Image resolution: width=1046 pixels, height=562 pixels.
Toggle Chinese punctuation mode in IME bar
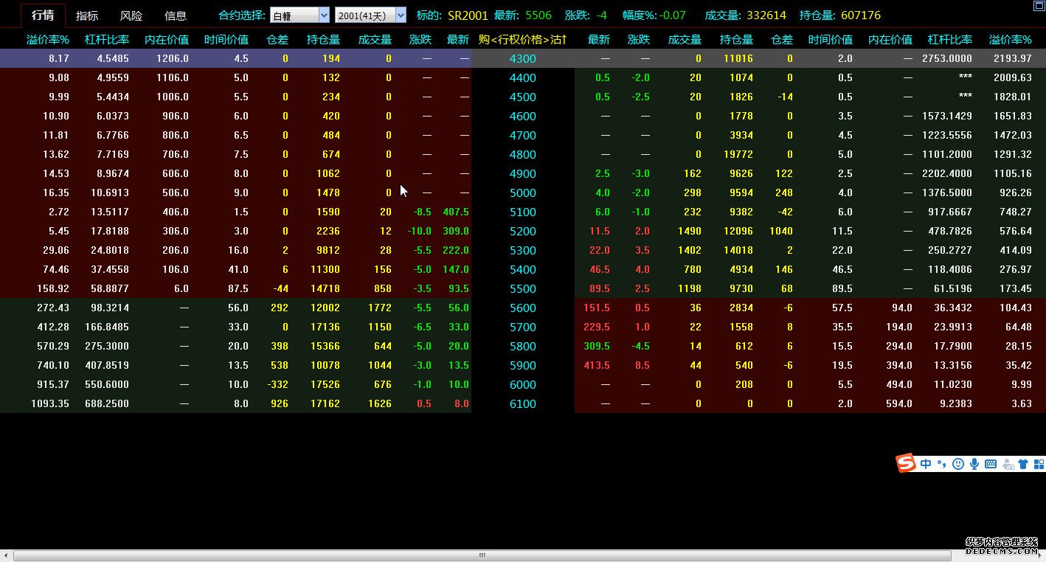click(941, 464)
